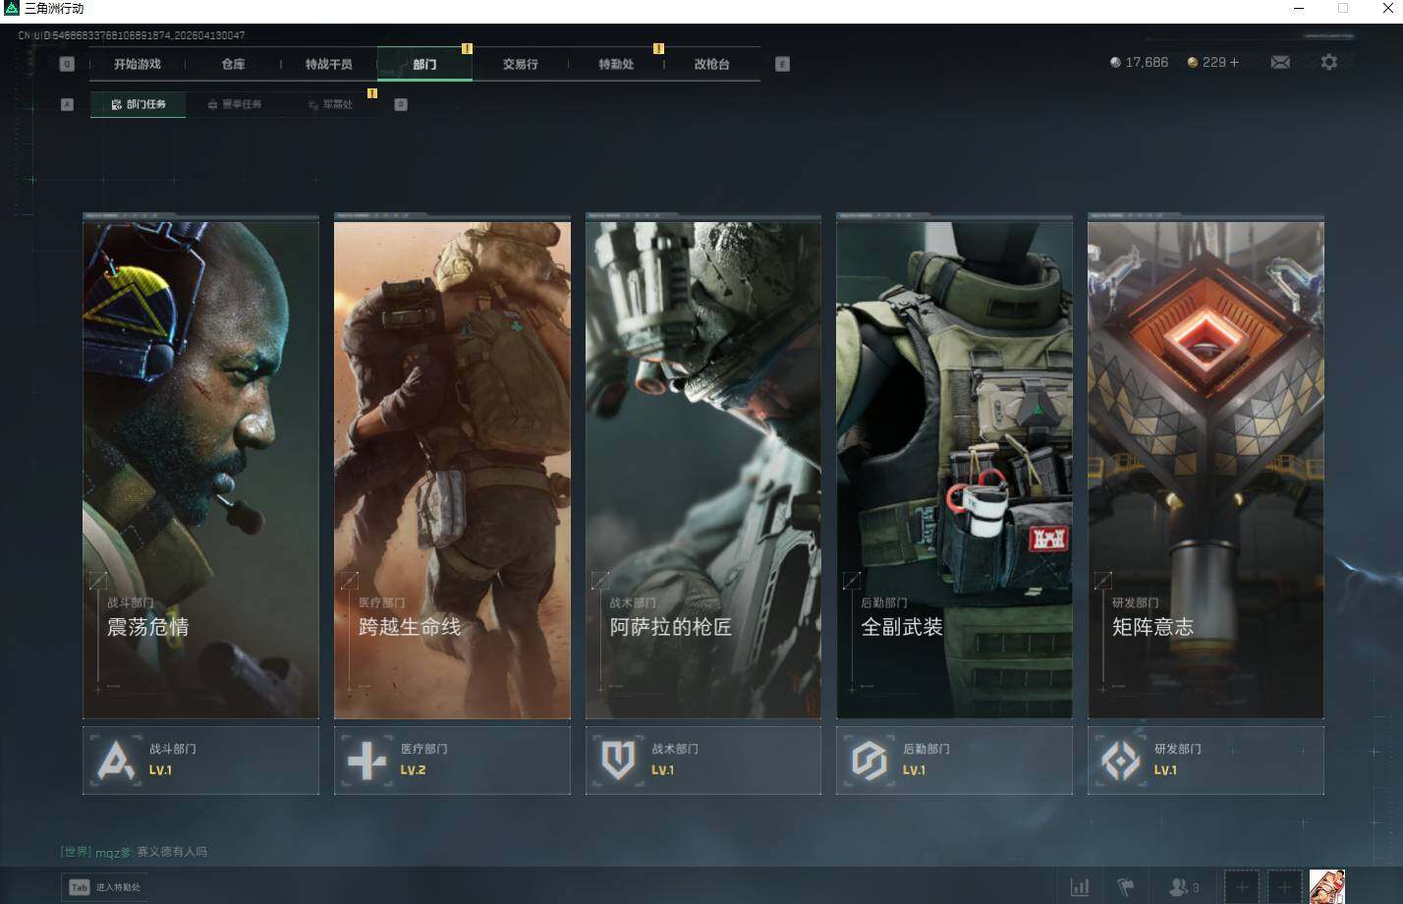The height and width of the screenshot is (904, 1403).
Task: Click the 三角洲行动 title bar app icon
Action: point(11,9)
